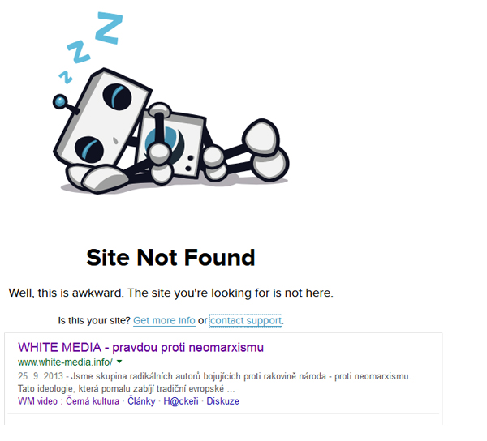Click the sleeping robot's head
Viewport: 487px width, 441px height.
click(x=102, y=118)
